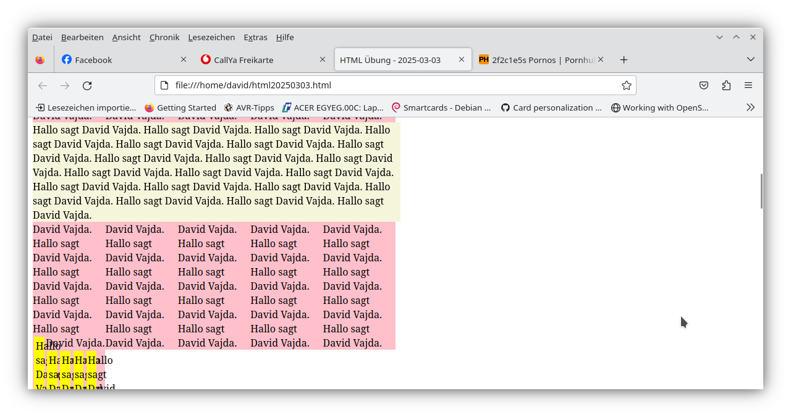Viewport: 791px width, 417px height.
Task: Show more bookmarks via overflow chevron
Action: (750, 107)
